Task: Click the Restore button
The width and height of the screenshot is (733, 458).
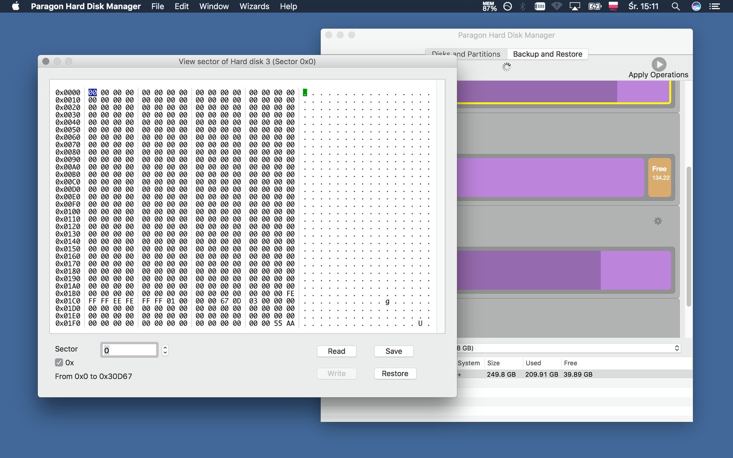Action: [395, 374]
